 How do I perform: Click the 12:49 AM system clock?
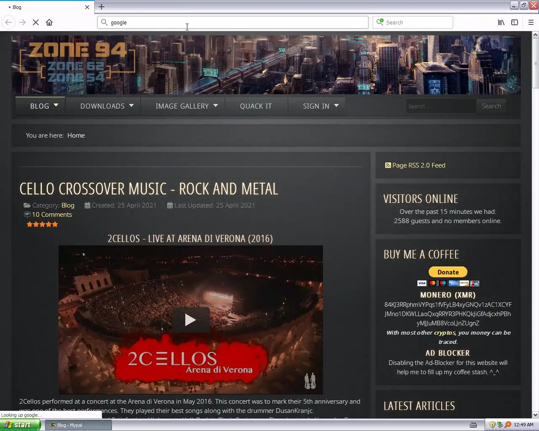pos(524,425)
